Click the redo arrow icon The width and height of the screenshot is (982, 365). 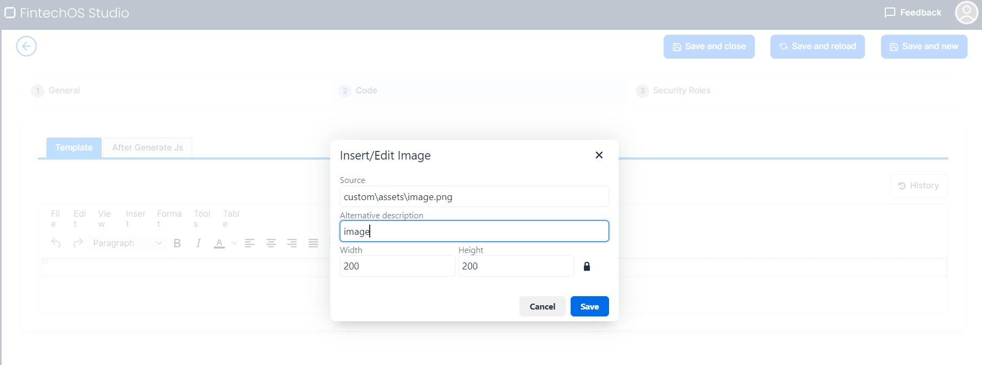(78, 243)
